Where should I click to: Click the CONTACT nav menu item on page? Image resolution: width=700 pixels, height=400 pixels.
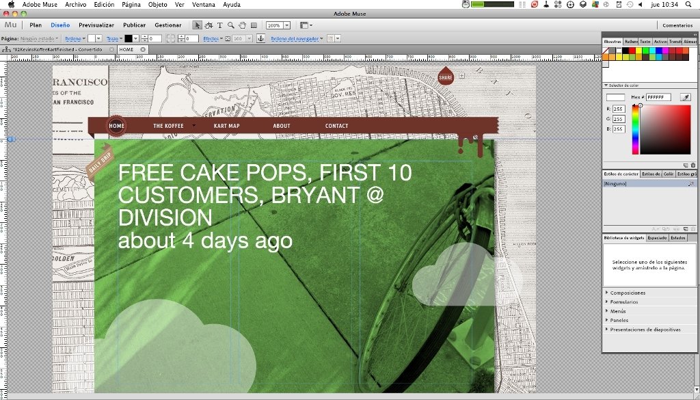pyautogui.click(x=336, y=126)
